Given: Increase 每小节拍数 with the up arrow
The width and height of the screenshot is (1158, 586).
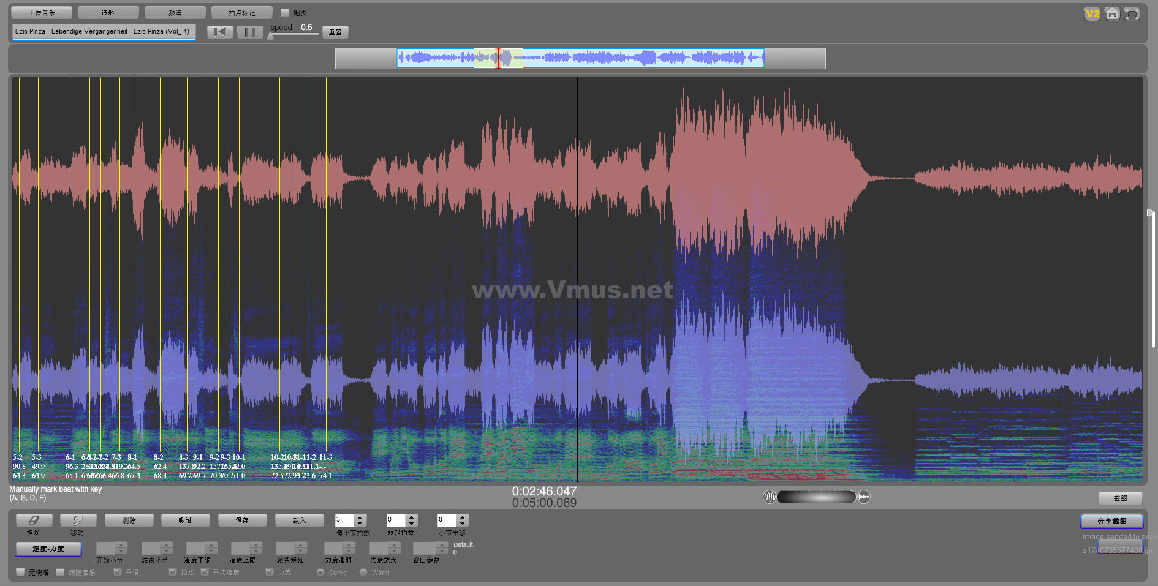Looking at the screenshot, I should click(x=360, y=517).
